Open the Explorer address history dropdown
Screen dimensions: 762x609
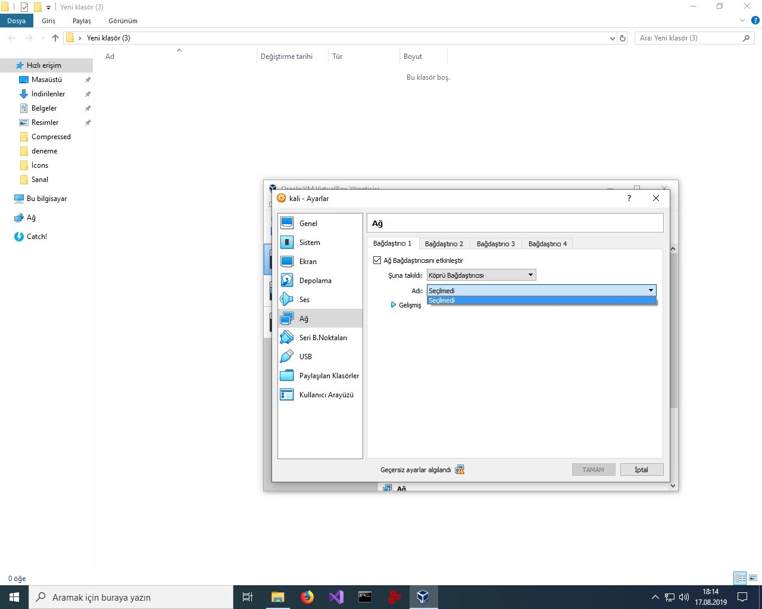click(x=612, y=38)
